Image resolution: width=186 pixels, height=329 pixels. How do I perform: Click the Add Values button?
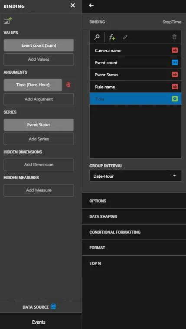(39, 59)
